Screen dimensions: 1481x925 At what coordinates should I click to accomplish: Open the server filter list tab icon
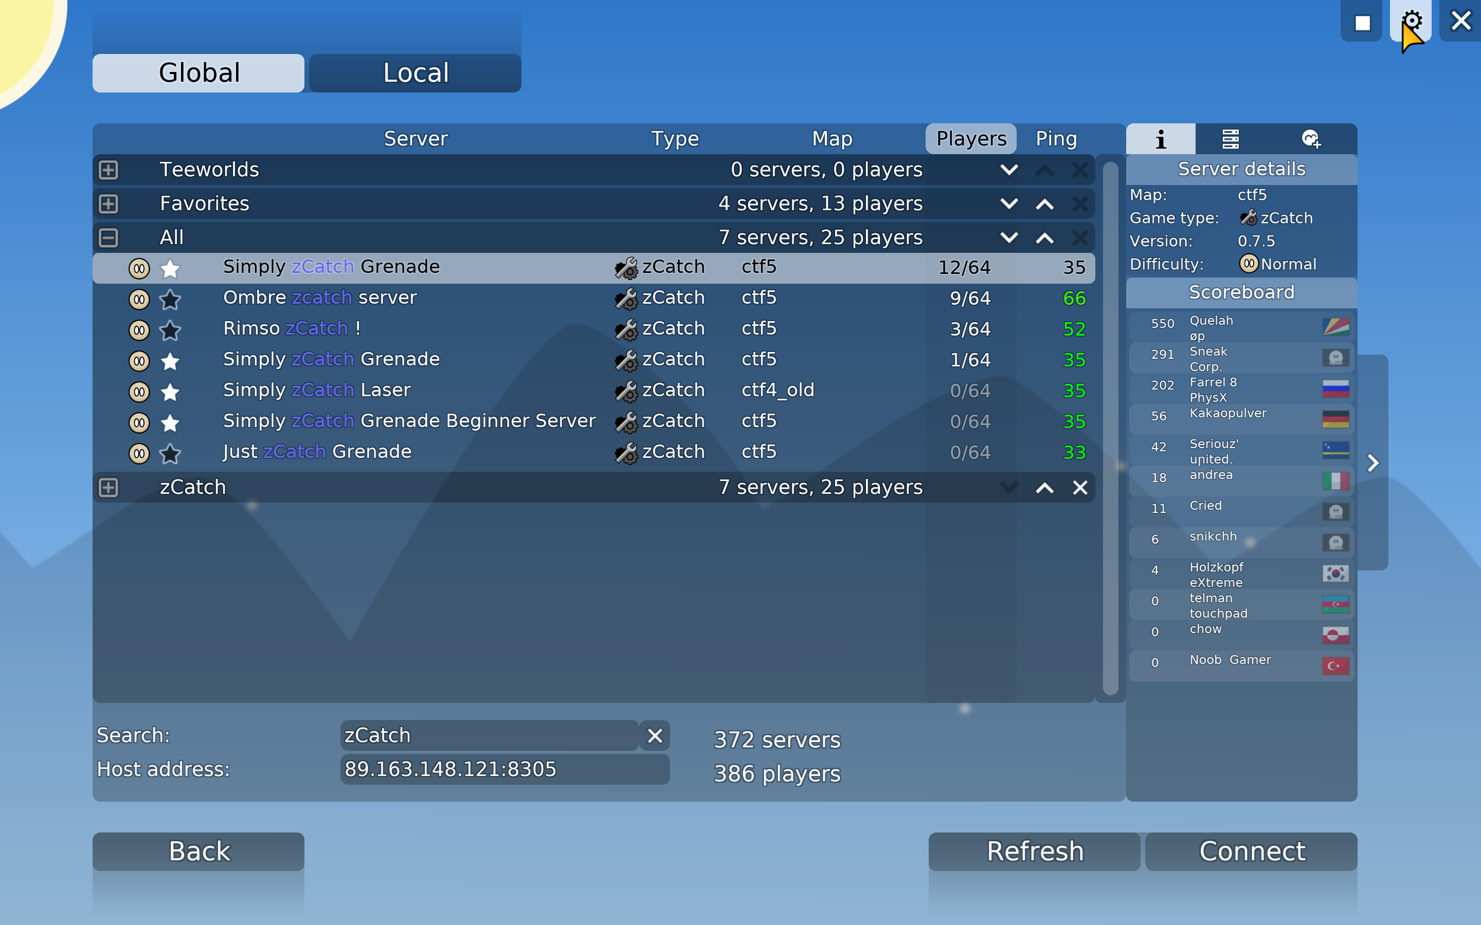coord(1230,139)
